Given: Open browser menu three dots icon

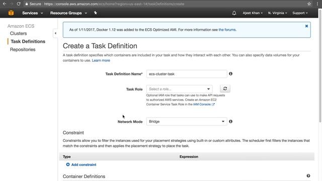Looking at the screenshot, I should (x=317, y=4).
